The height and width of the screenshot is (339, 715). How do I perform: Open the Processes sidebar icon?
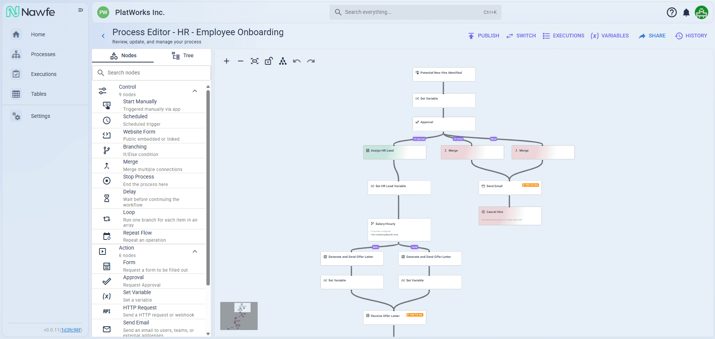click(16, 54)
